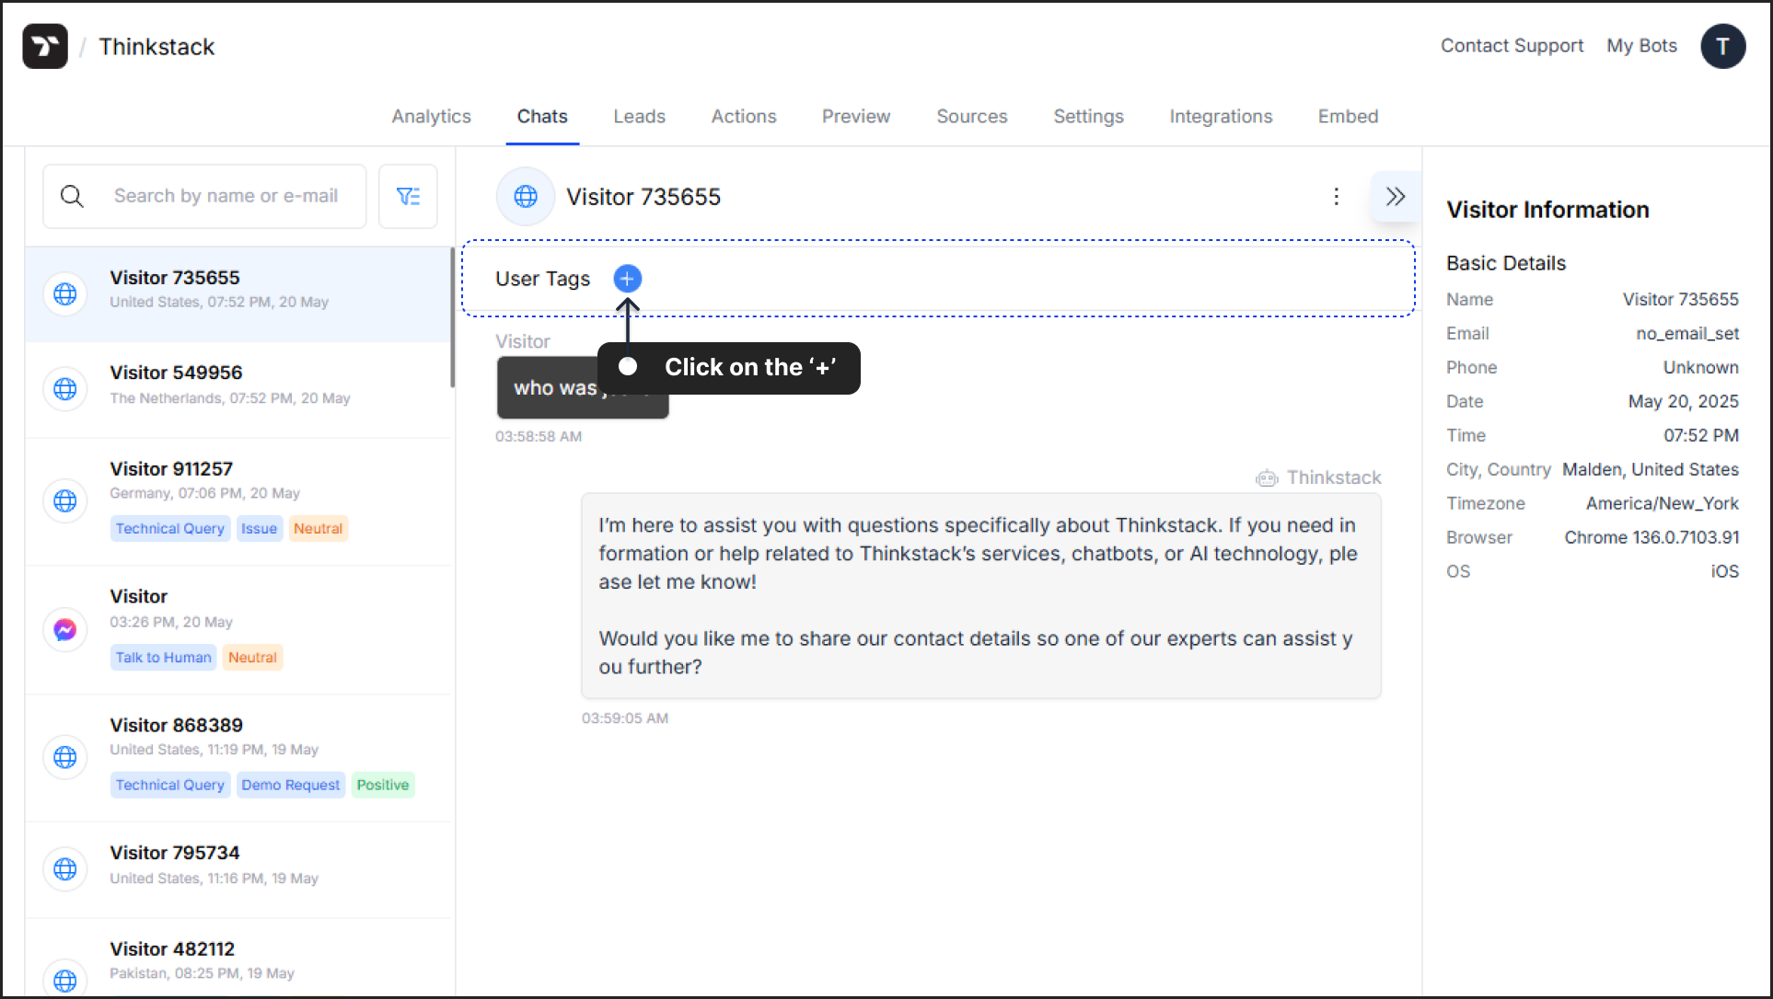Open the Embed tab
The width and height of the screenshot is (1773, 999).
[x=1348, y=117]
